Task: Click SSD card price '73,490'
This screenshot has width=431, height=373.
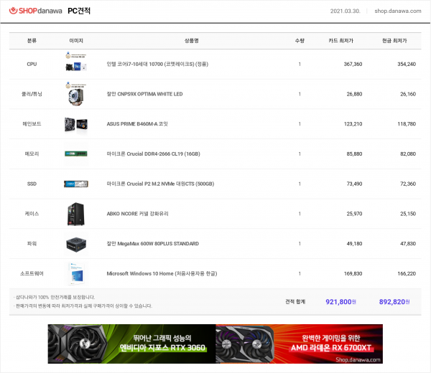Action: pyautogui.click(x=354, y=184)
